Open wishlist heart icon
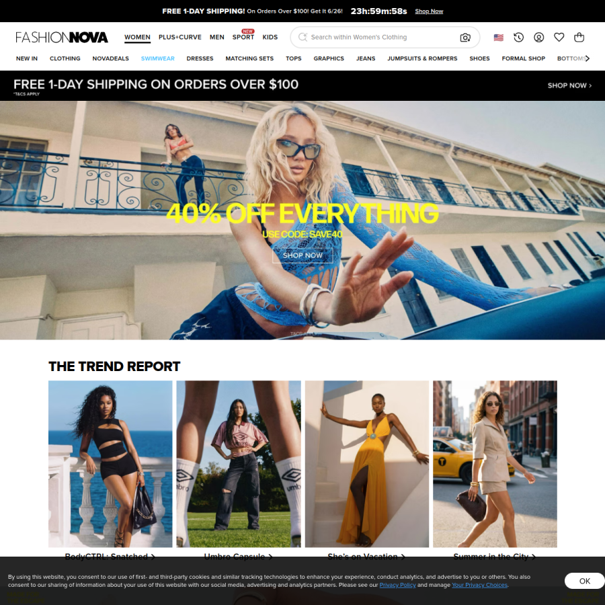 coord(559,38)
